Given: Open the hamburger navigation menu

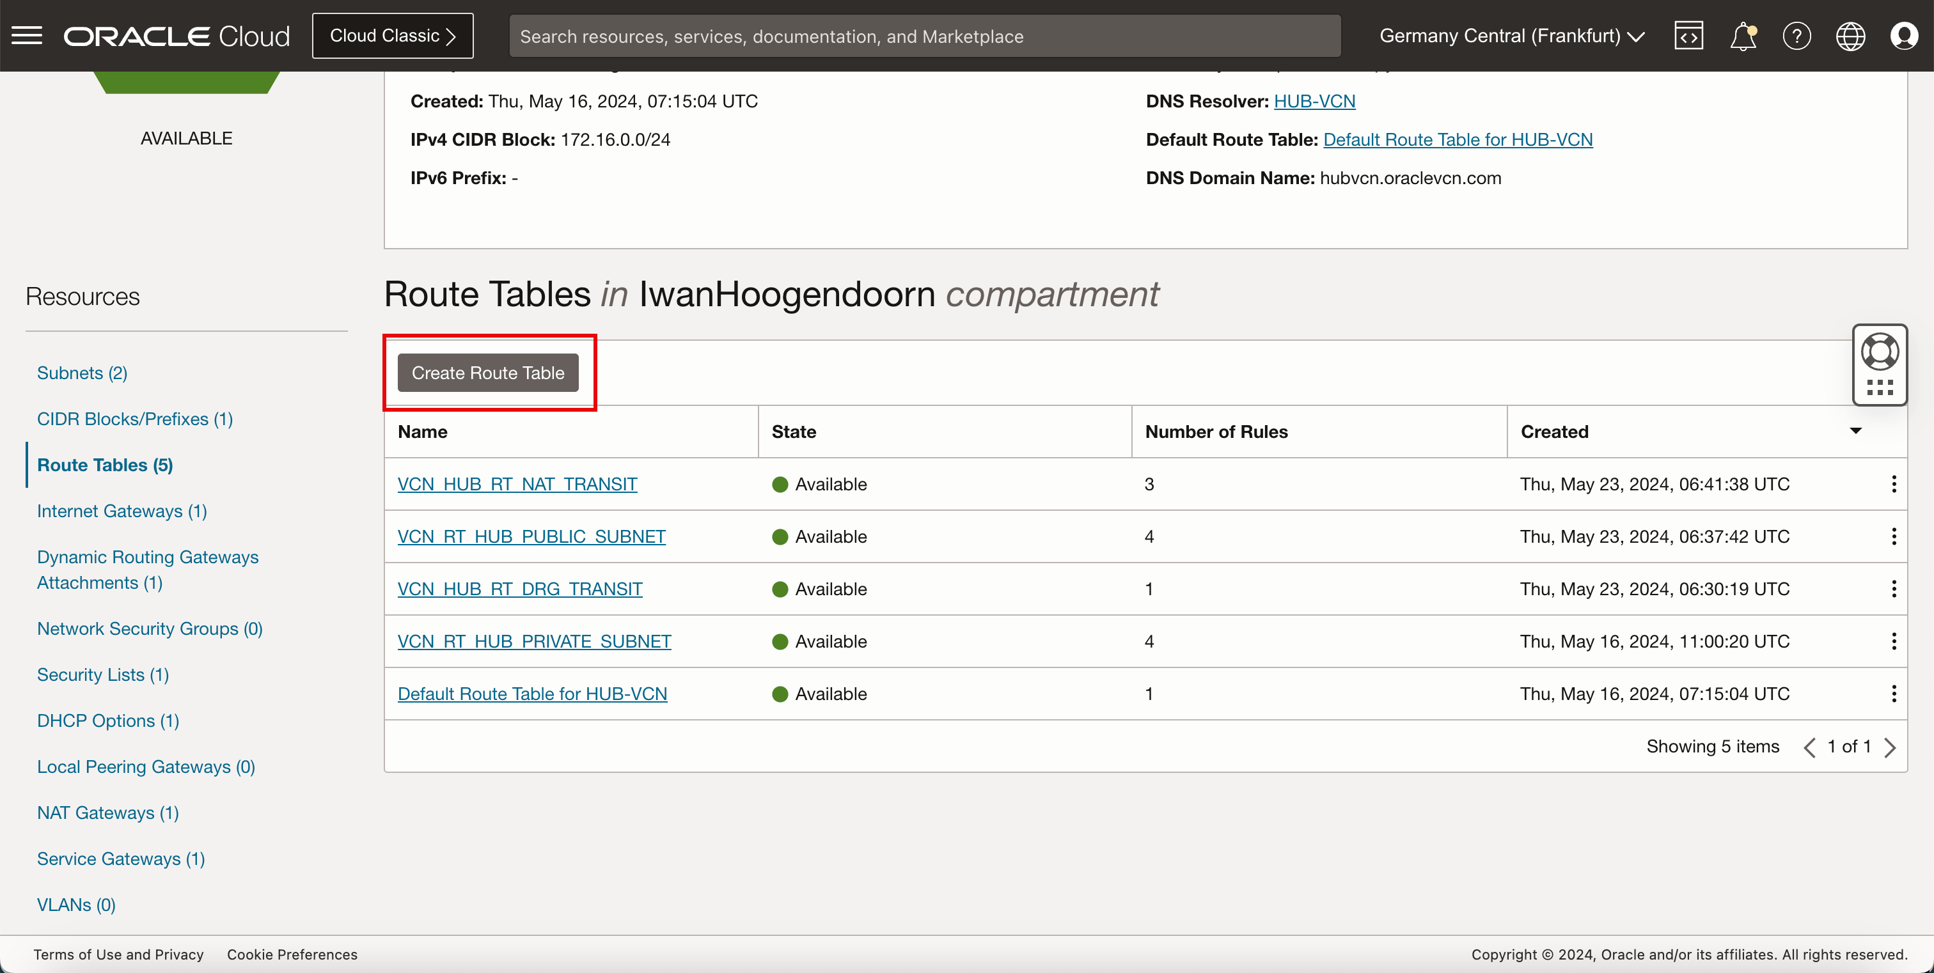Looking at the screenshot, I should tap(27, 35).
